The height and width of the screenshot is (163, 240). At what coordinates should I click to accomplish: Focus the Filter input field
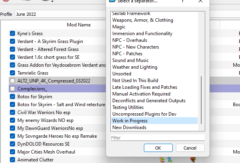[158, 138]
